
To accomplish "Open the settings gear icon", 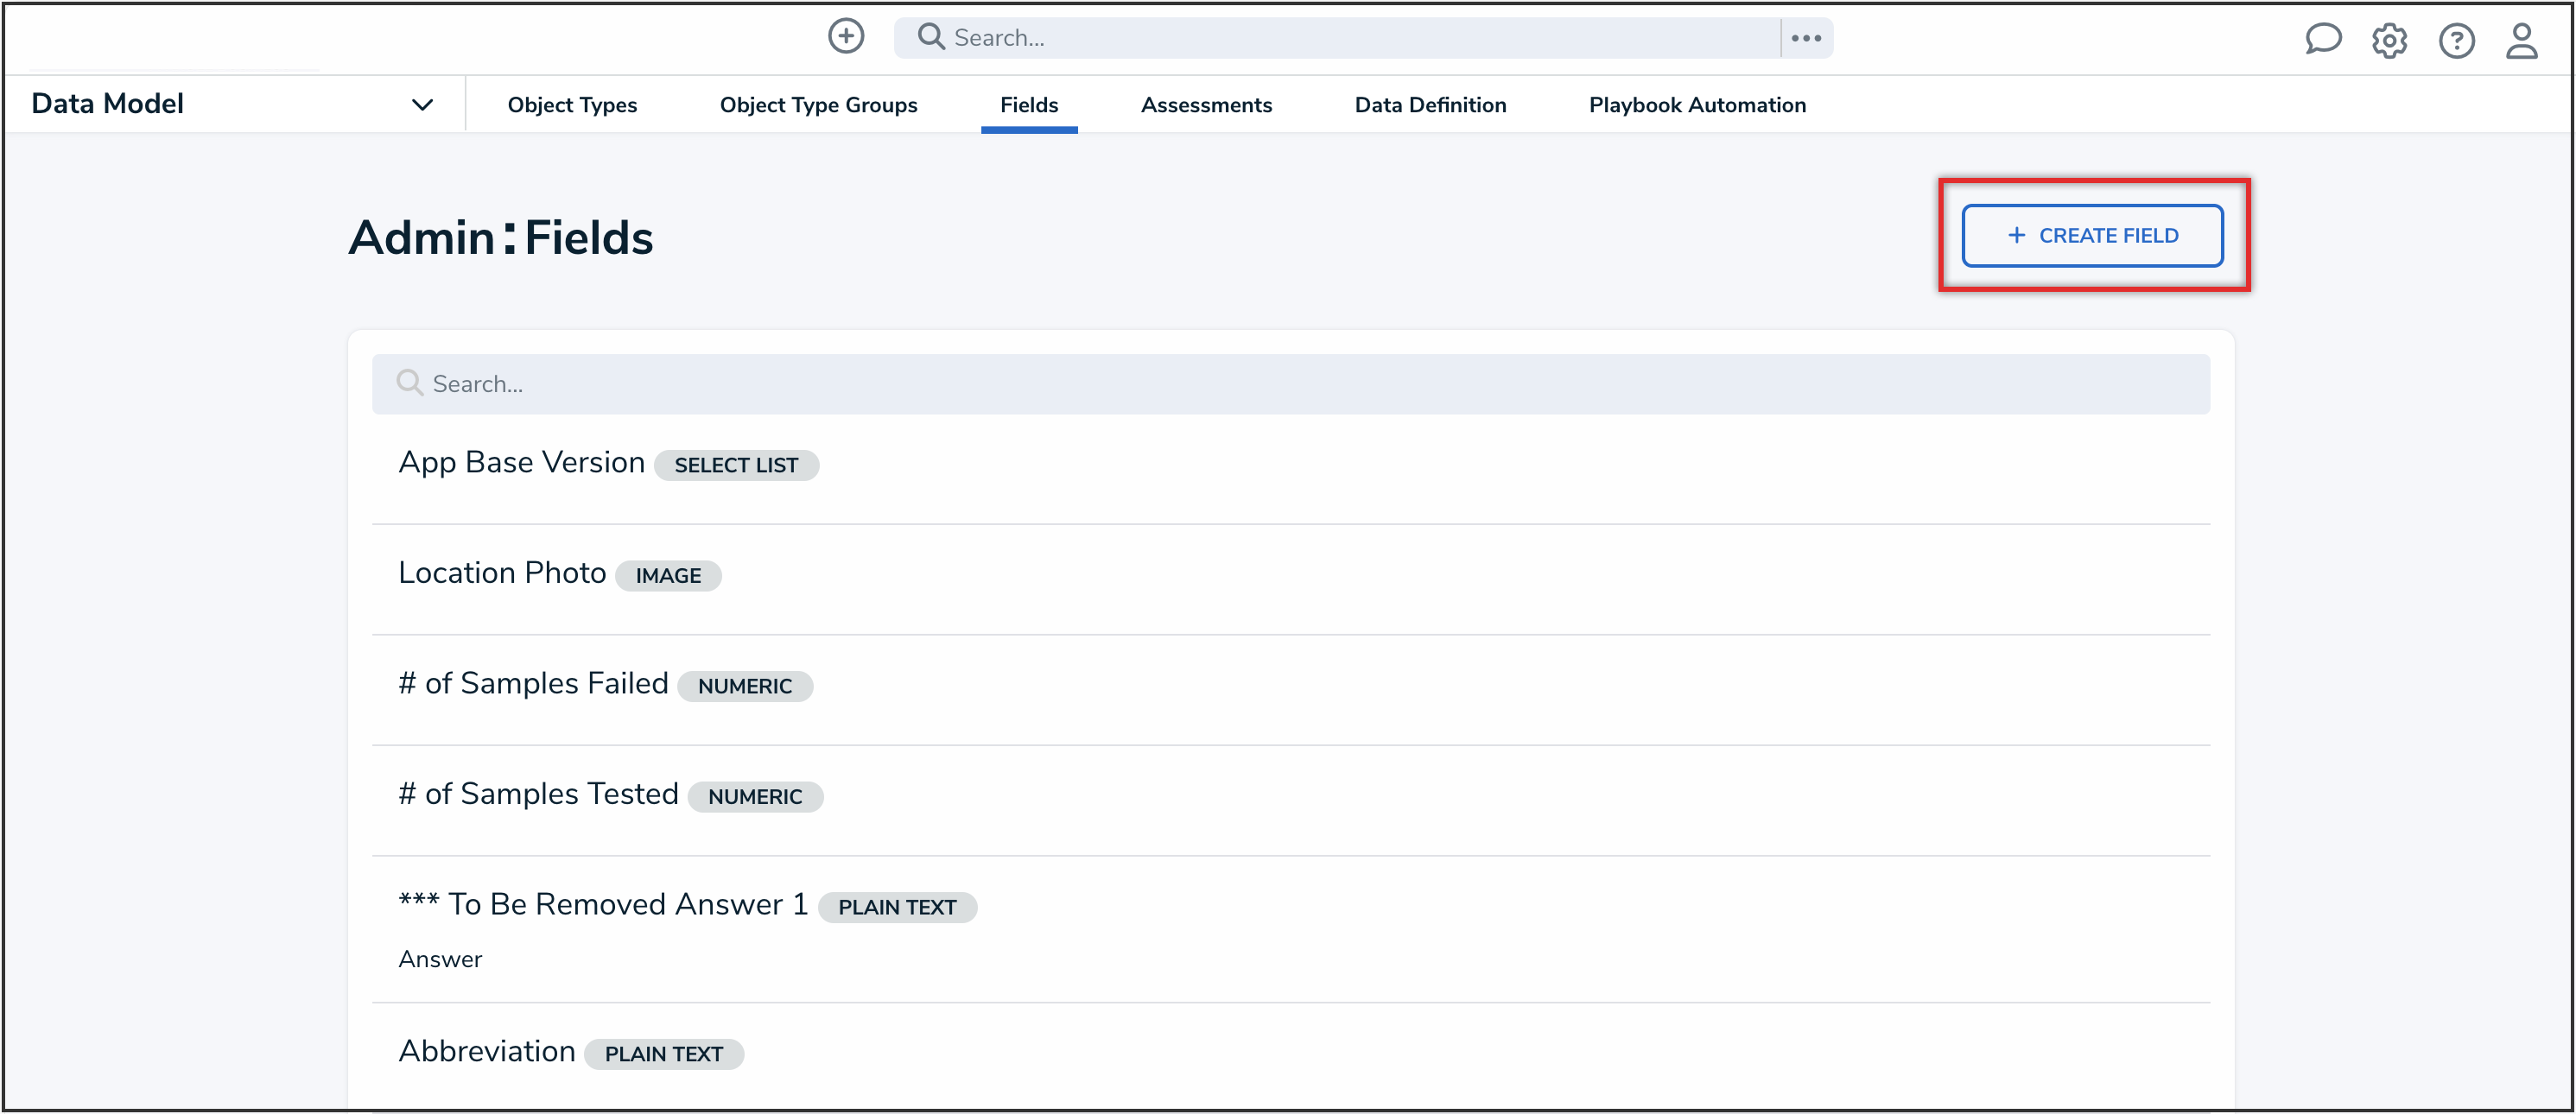I will (x=2390, y=40).
